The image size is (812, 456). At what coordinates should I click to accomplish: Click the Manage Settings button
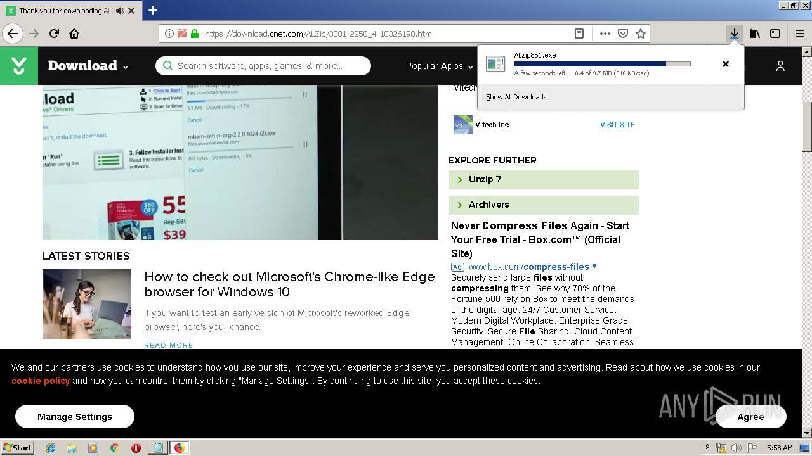tap(75, 417)
